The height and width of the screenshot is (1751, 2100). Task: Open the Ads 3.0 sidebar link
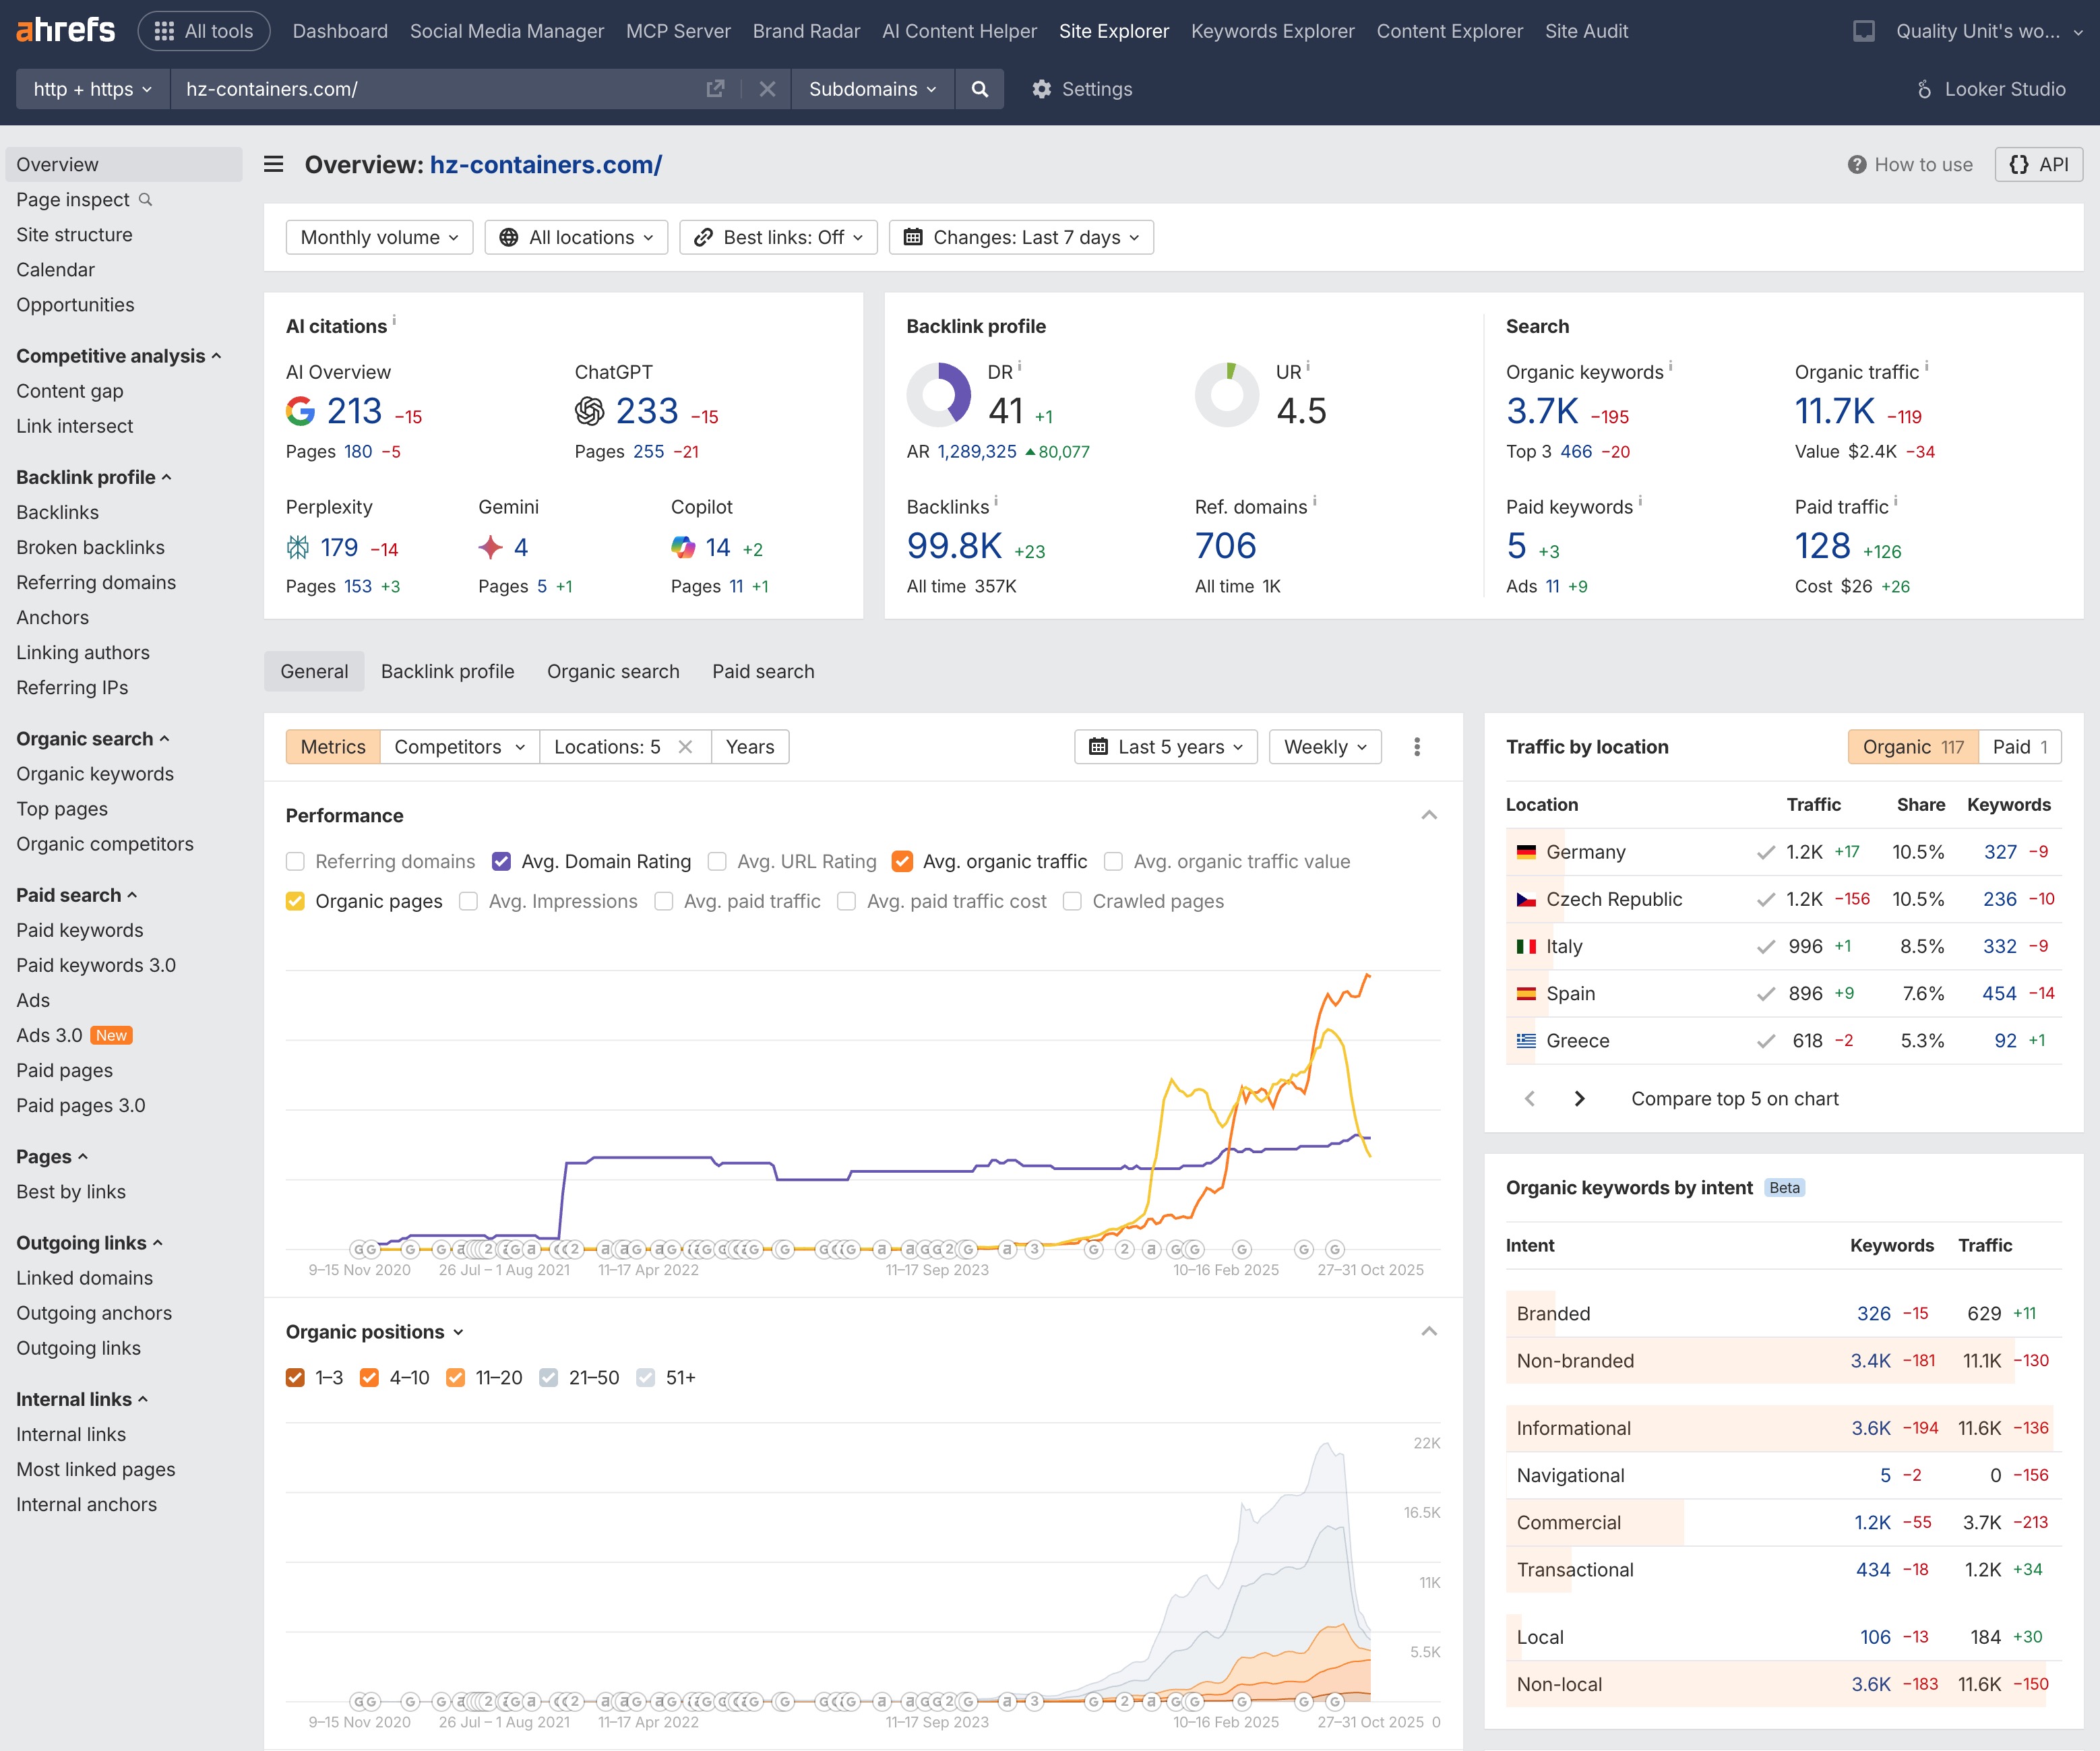pyautogui.click(x=50, y=1035)
